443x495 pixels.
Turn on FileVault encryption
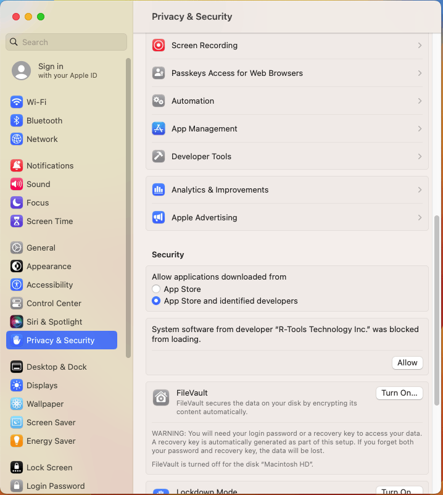coord(399,393)
